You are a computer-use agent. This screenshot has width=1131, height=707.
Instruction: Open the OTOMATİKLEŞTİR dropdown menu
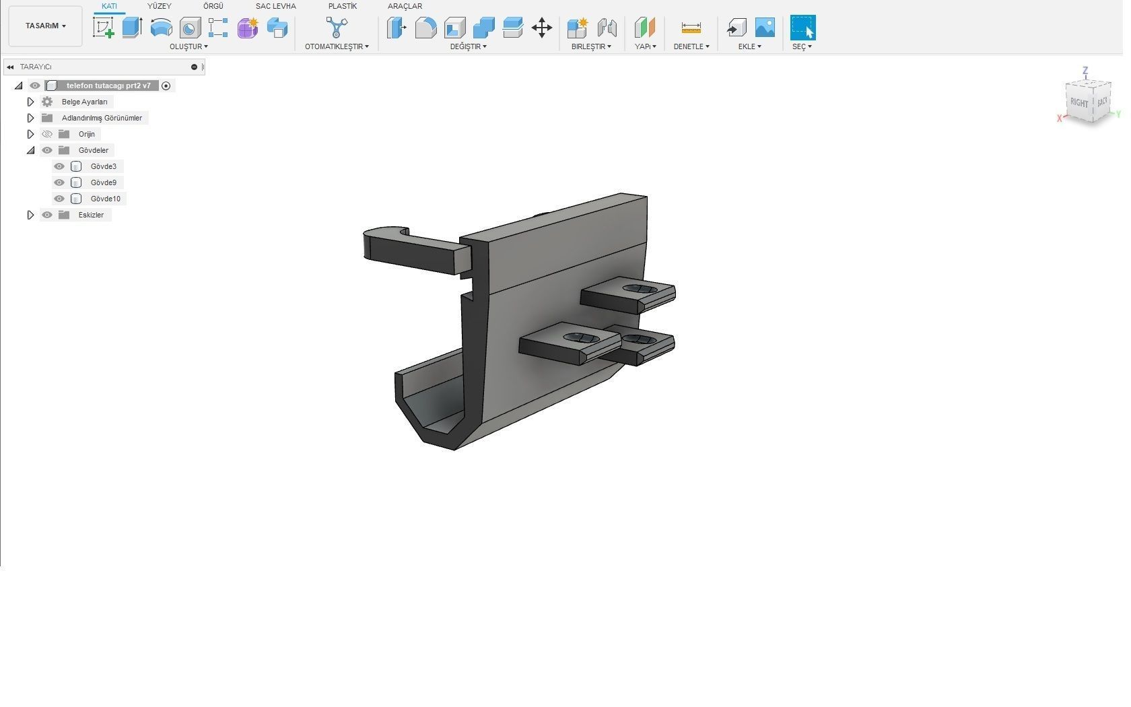tap(337, 46)
